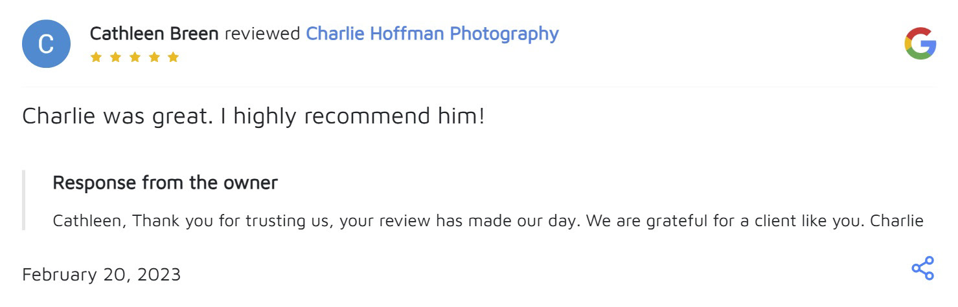Click the second rating star
Viewport: 958px width, 307px height.
point(115,57)
